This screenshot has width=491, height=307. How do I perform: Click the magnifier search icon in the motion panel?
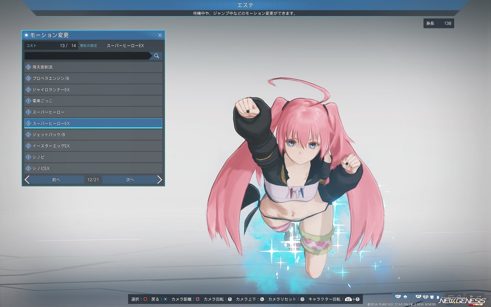tap(156, 56)
